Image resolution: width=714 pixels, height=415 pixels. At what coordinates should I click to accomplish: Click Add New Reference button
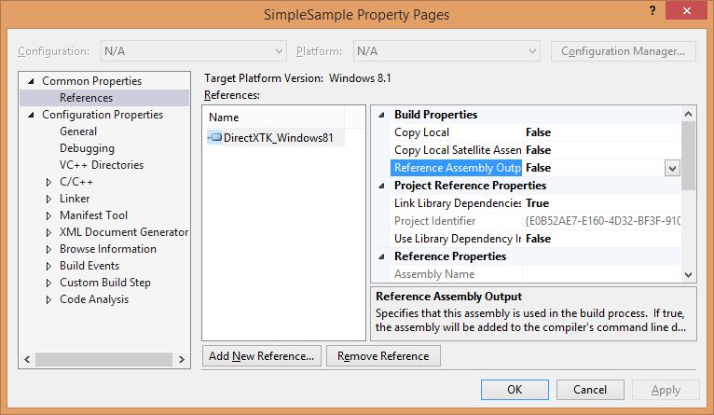click(261, 355)
